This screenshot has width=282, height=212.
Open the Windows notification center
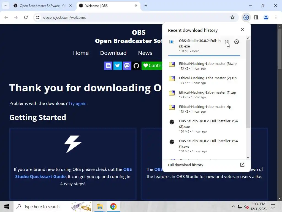tap(273, 206)
